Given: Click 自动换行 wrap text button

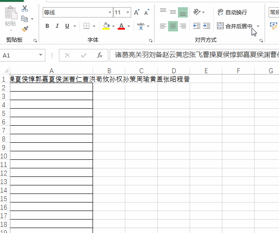Looking at the screenshot, I should click(232, 12).
